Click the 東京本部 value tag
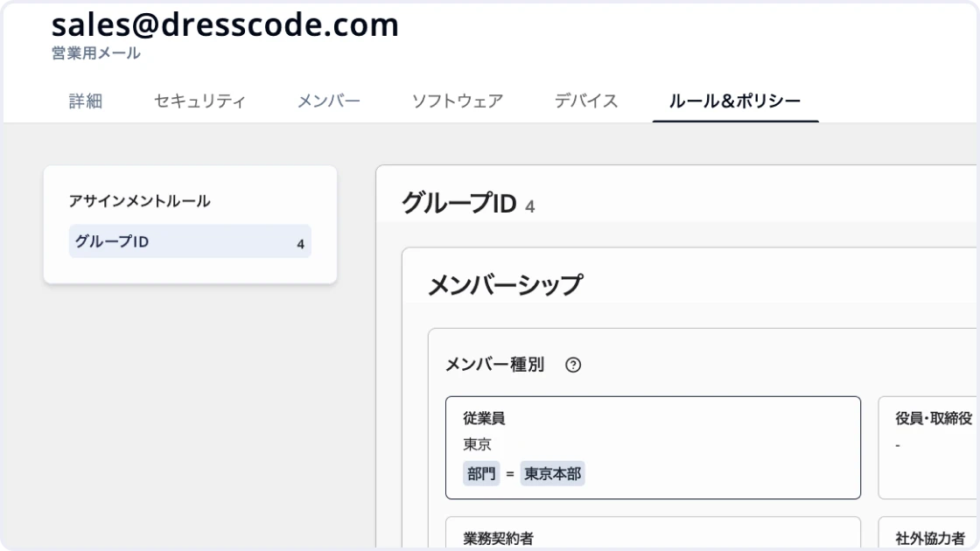This screenshot has width=980, height=551. pos(552,474)
